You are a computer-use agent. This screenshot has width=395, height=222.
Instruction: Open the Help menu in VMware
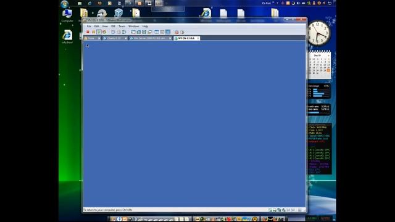point(145,26)
